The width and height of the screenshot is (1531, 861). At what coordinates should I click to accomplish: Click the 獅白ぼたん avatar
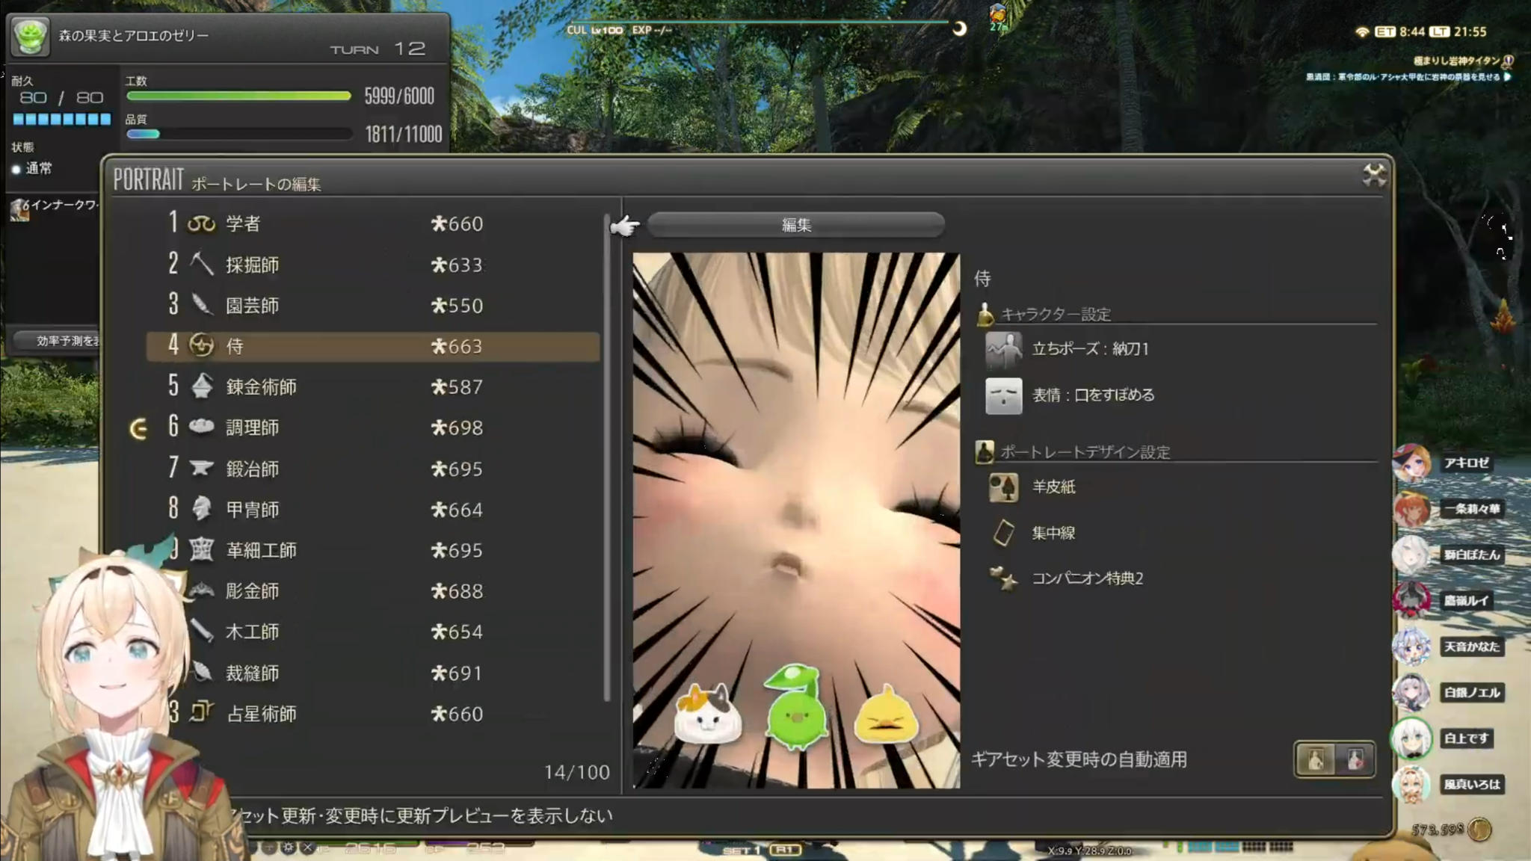pyautogui.click(x=1411, y=555)
